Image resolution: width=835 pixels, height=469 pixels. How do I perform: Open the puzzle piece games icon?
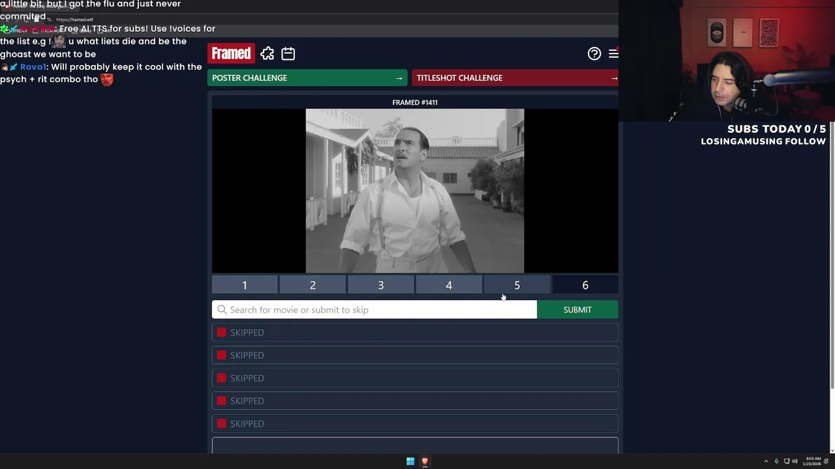tap(267, 53)
